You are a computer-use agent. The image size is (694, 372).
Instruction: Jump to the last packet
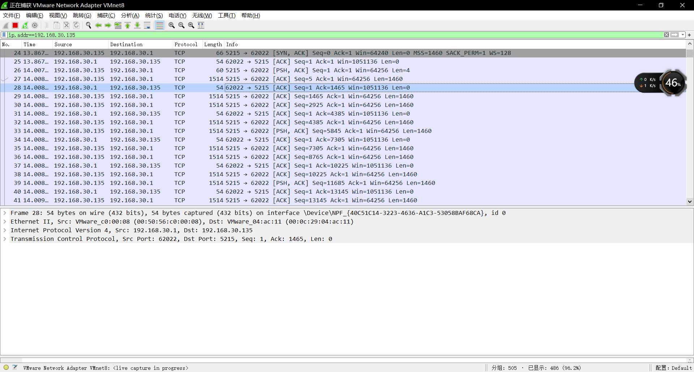point(137,25)
